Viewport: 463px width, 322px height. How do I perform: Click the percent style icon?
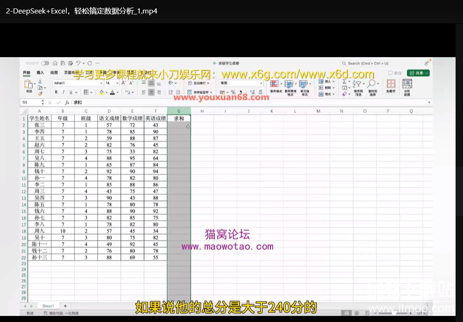pyautogui.click(x=233, y=92)
